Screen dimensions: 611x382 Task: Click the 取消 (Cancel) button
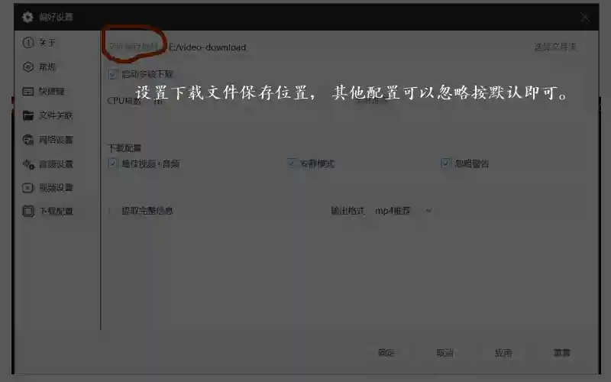tap(445, 353)
